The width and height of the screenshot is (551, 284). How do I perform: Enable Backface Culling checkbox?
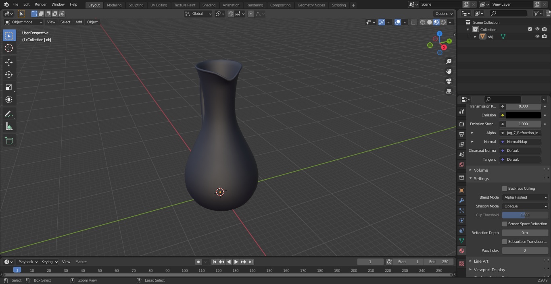click(505, 188)
